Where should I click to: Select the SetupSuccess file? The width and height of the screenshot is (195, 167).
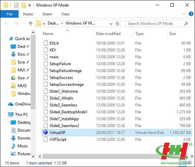click(x=117, y=78)
